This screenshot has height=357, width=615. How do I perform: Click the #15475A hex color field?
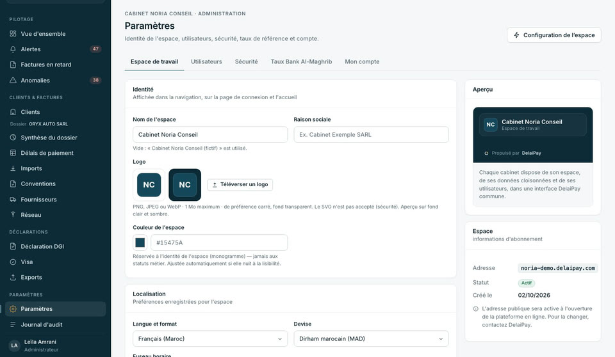point(219,242)
